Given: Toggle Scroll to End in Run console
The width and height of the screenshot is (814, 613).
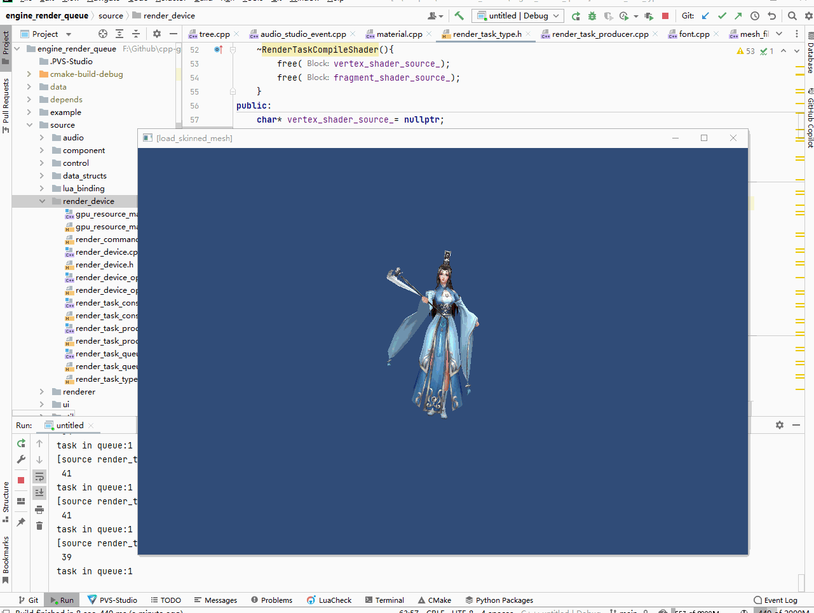Looking at the screenshot, I should 39,492.
